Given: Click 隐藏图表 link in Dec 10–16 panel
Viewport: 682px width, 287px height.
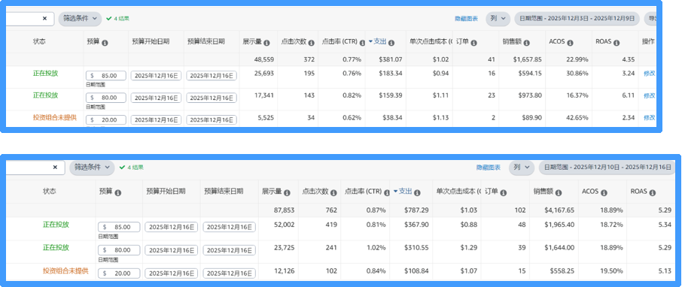Looking at the screenshot, I should pyautogui.click(x=489, y=167).
